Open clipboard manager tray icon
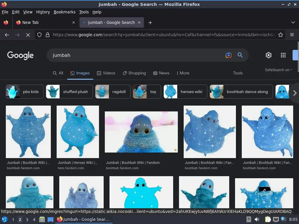299x224 pixels. [268, 219]
